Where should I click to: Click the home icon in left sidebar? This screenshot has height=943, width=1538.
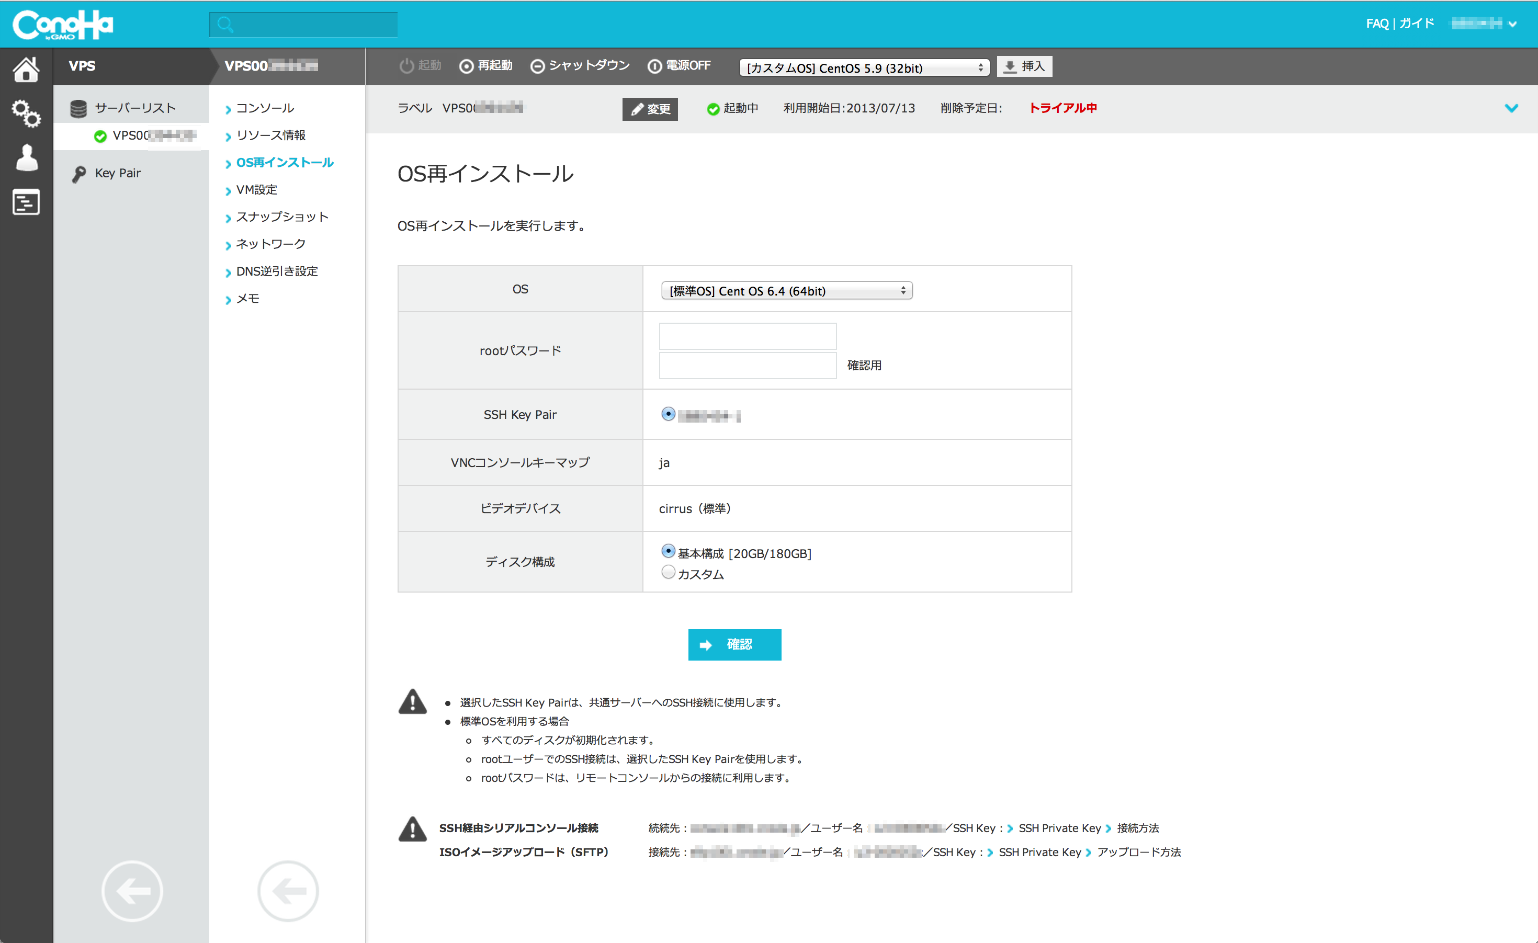tap(26, 69)
